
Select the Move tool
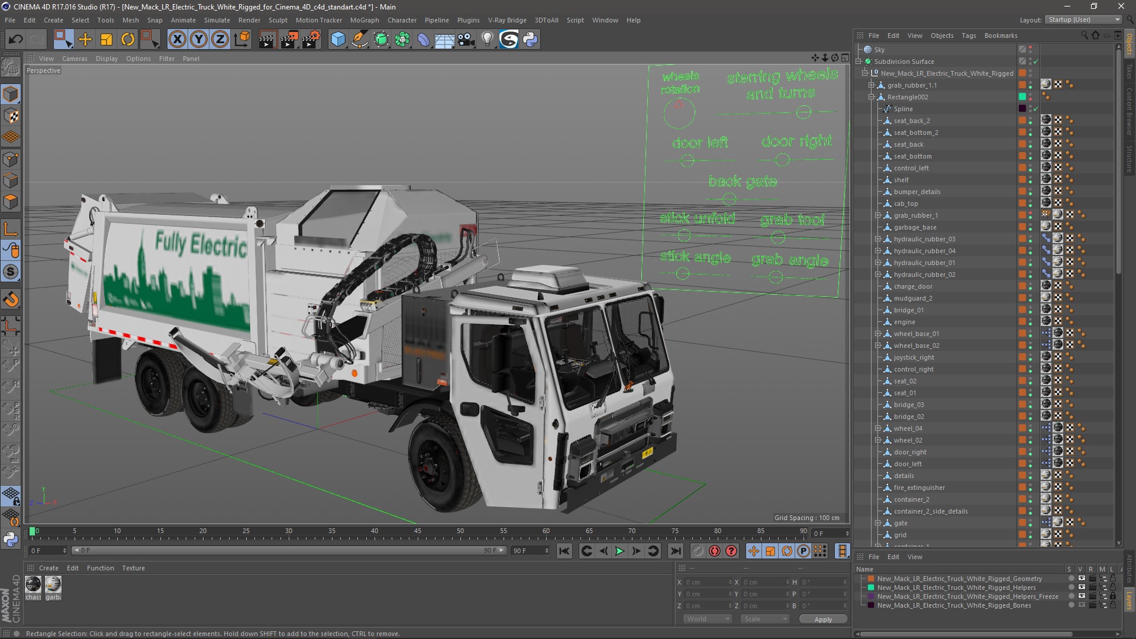tap(85, 40)
